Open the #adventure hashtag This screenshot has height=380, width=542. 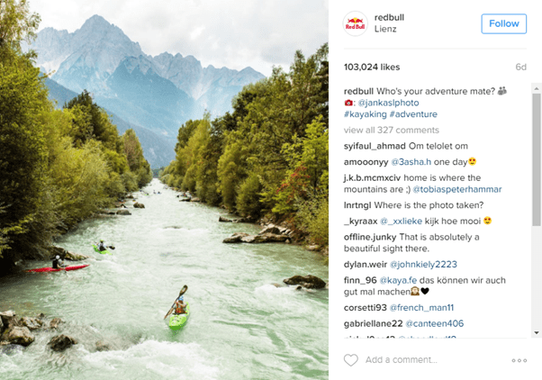(x=413, y=114)
